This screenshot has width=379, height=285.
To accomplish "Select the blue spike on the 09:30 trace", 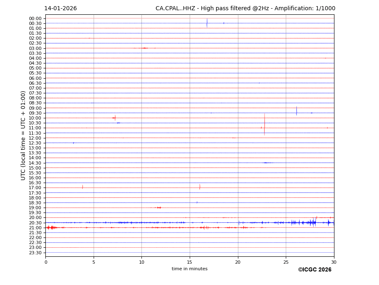I will coord(296,111).
